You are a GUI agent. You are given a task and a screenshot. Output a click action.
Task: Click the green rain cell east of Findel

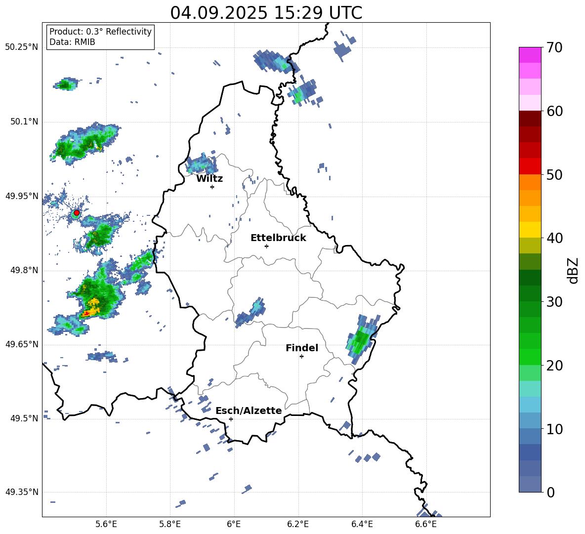(x=361, y=338)
